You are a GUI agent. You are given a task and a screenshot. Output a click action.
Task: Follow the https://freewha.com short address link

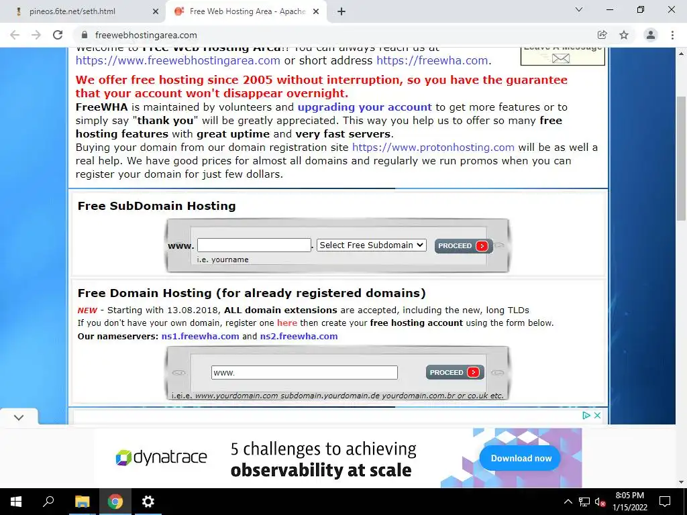[432, 60]
